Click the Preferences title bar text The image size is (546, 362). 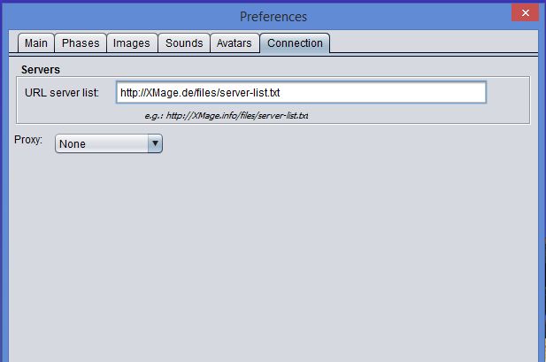point(273,17)
